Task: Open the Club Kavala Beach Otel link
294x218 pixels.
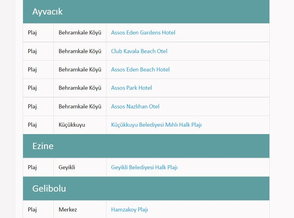Action: 139,51
